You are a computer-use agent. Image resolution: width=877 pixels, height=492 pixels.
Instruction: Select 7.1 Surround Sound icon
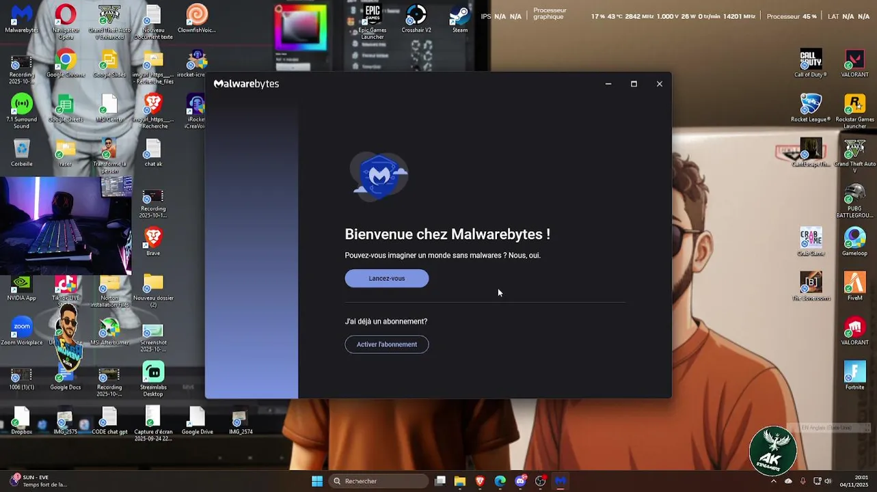22,111
